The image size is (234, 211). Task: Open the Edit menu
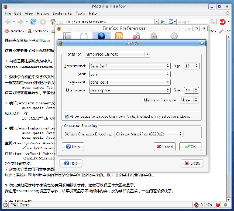click(18, 13)
